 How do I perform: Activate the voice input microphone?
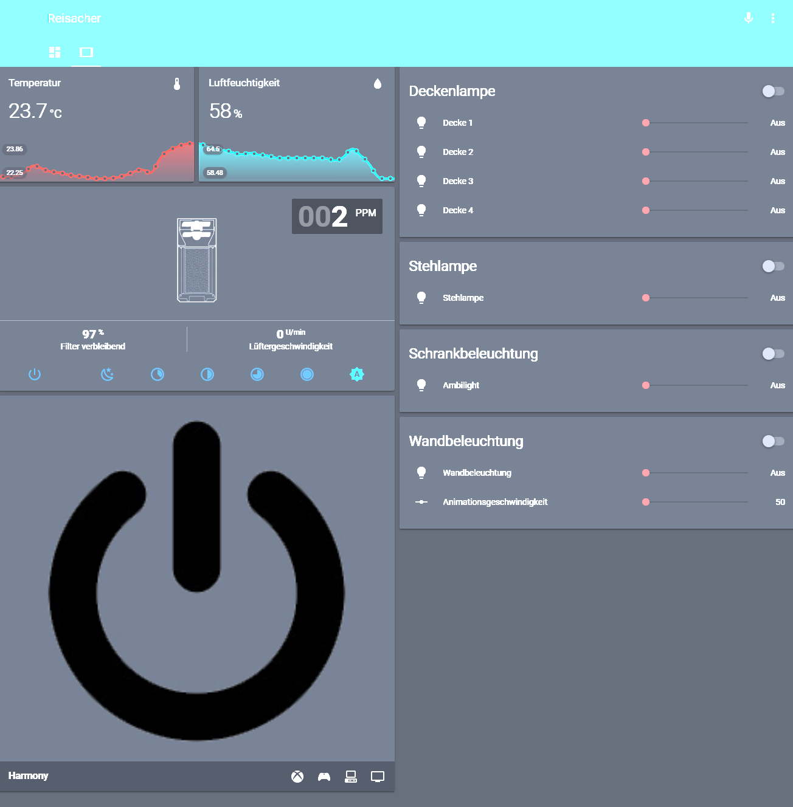click(748, 18)
